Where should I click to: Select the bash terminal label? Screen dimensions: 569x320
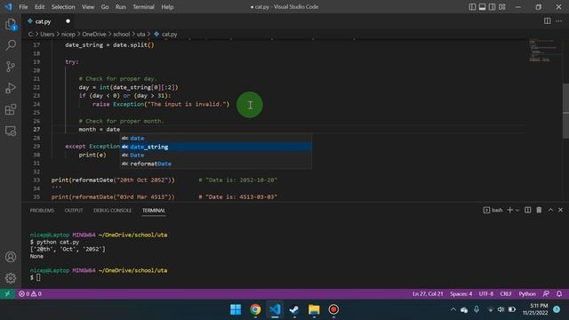(x=493, y=210)
